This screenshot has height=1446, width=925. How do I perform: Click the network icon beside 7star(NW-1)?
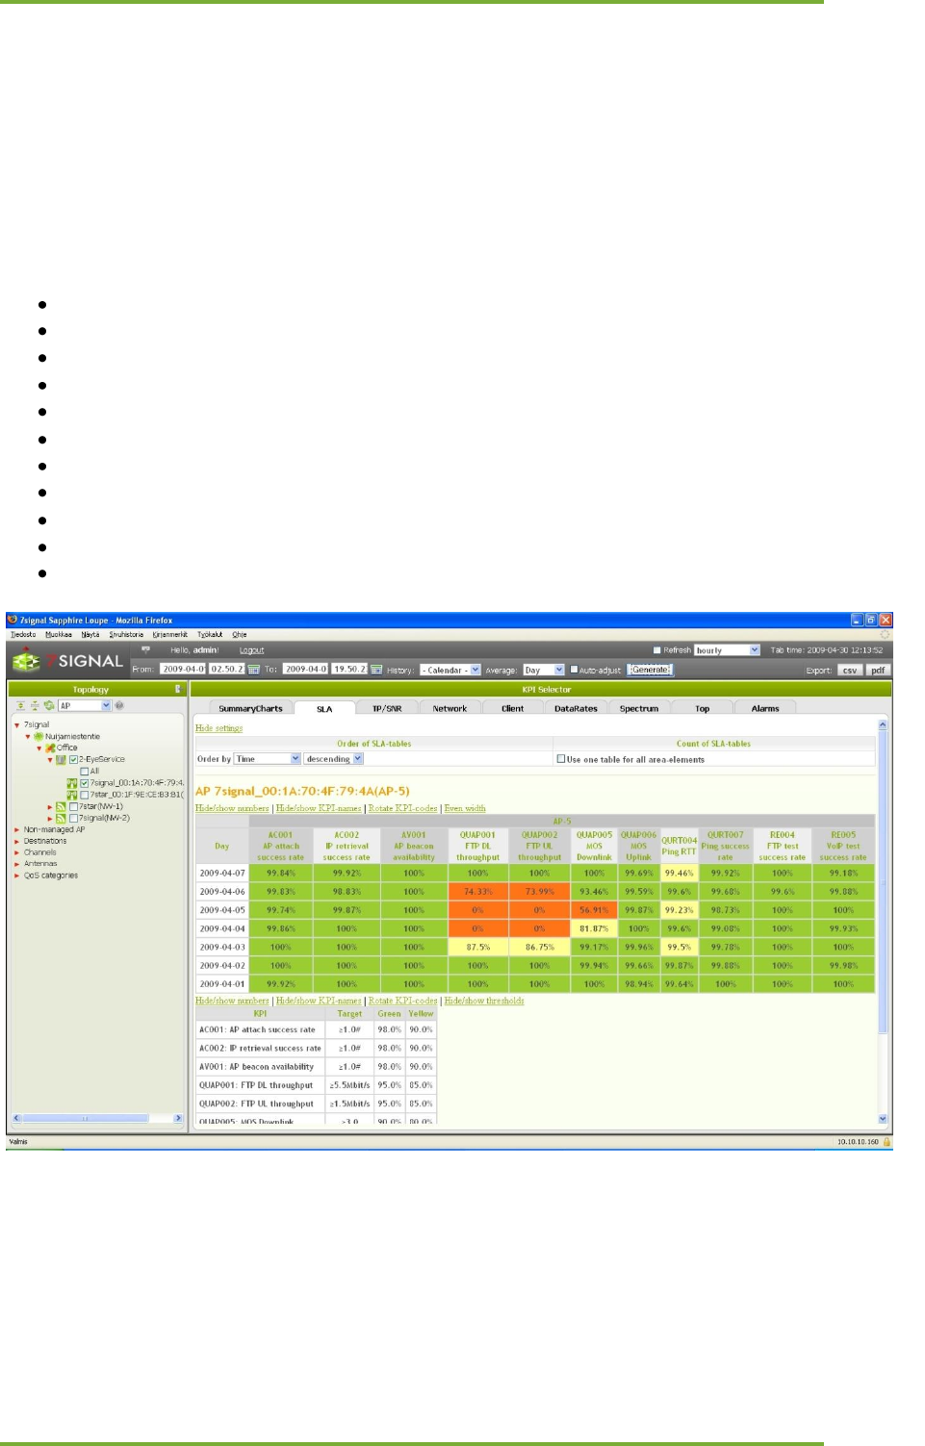[x=62, y=806]
